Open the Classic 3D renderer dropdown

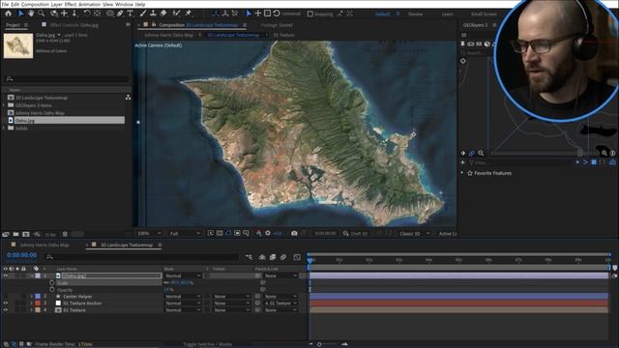[414, 234]
